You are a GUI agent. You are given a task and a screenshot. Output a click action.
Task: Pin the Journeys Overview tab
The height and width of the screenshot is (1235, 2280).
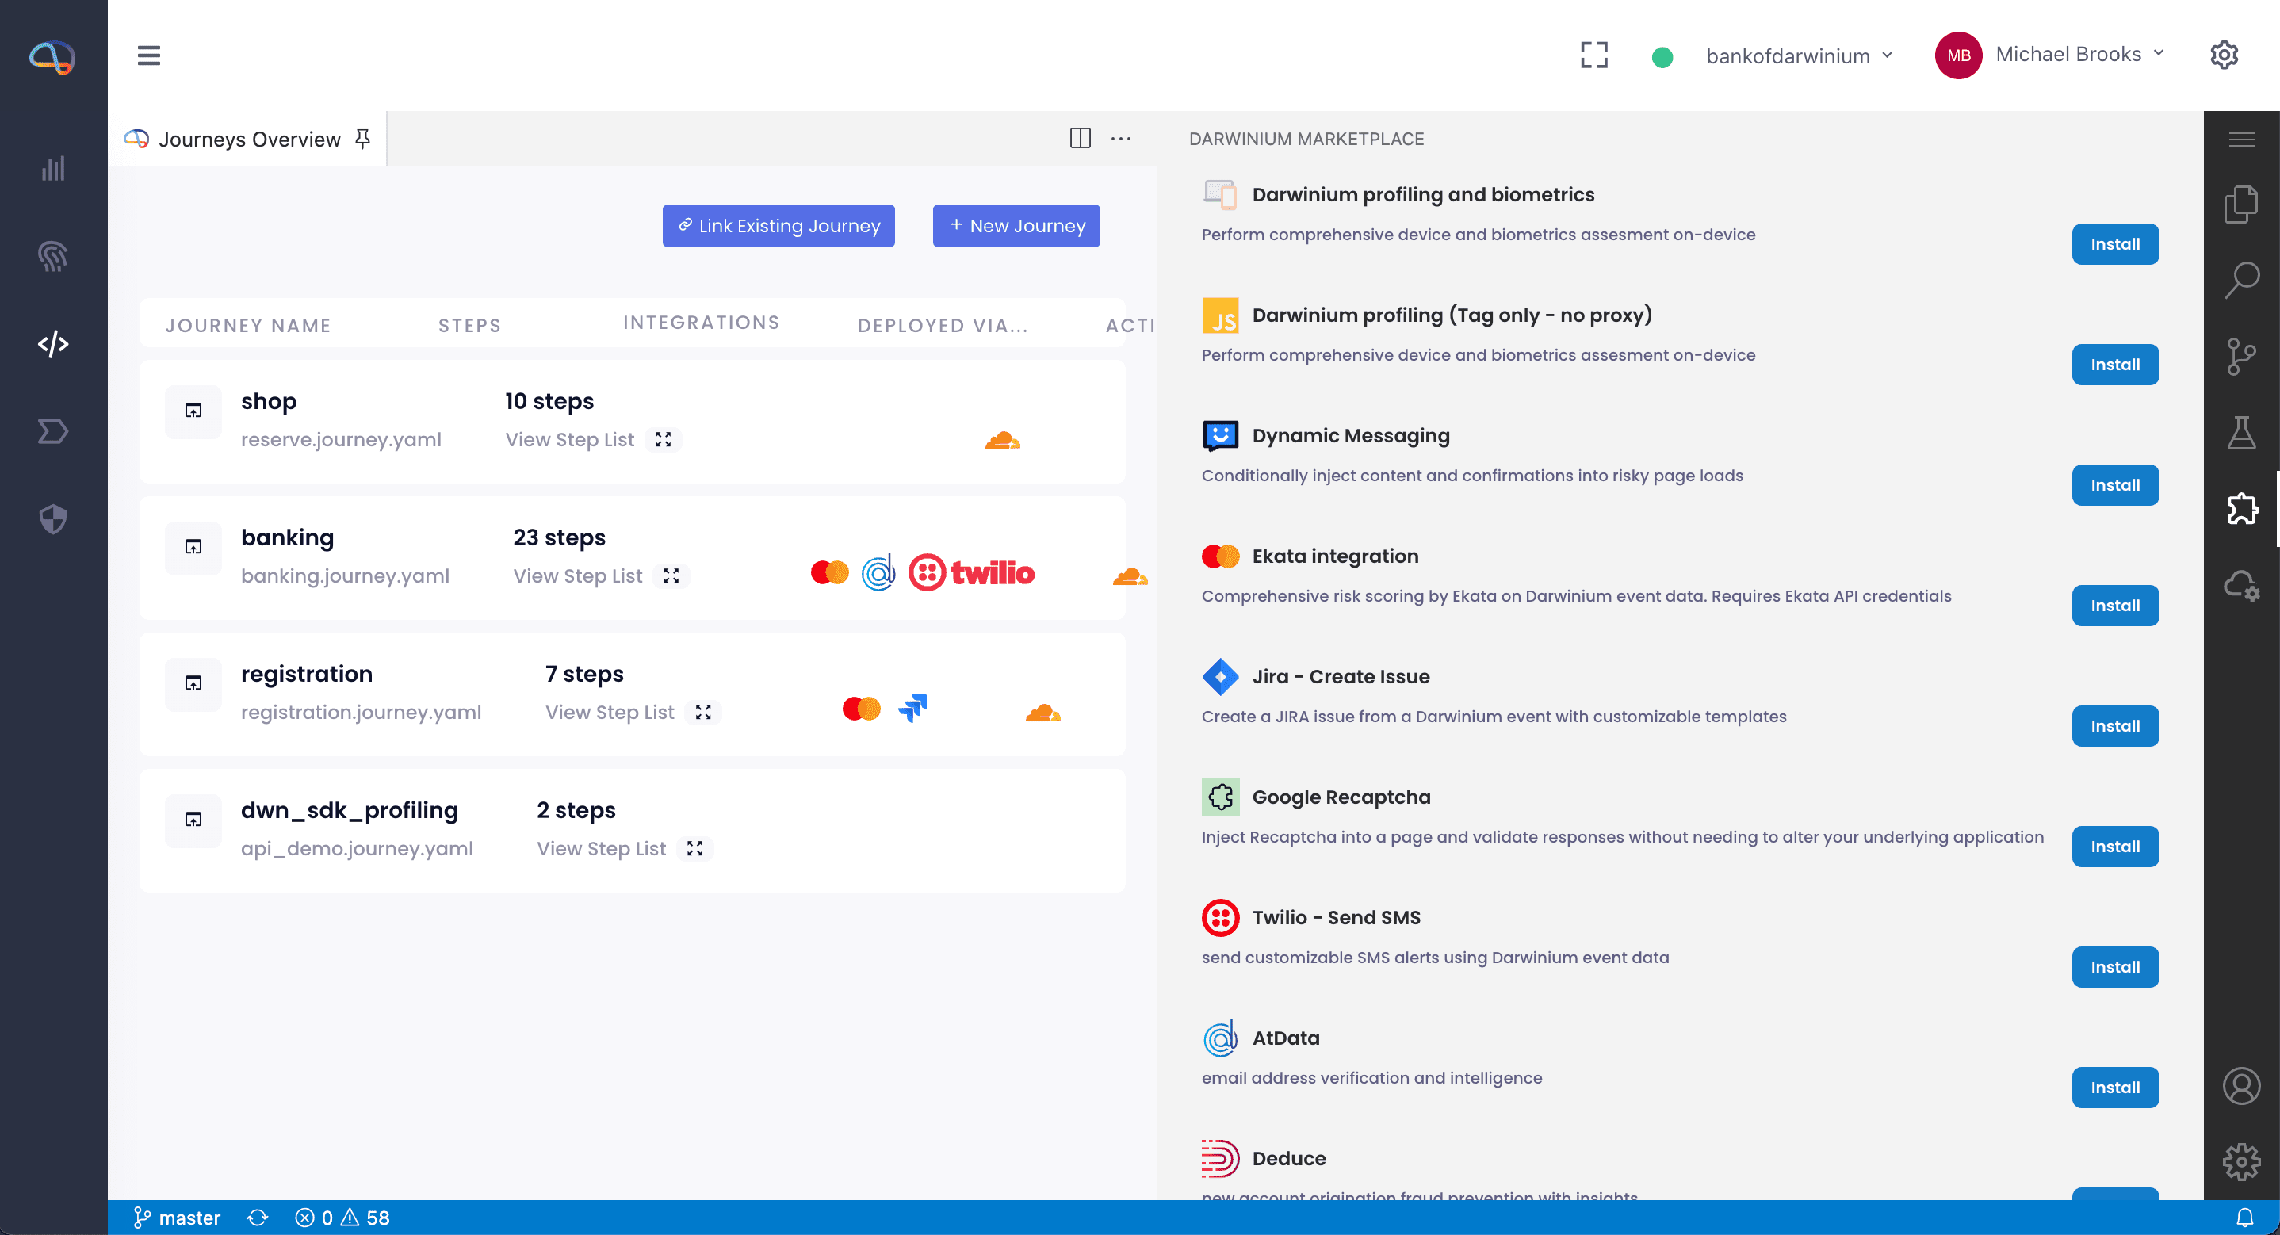(363, 138)
